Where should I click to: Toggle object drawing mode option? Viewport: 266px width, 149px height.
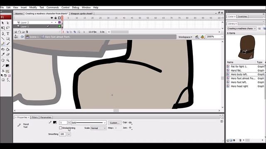[x=3, y=80]
